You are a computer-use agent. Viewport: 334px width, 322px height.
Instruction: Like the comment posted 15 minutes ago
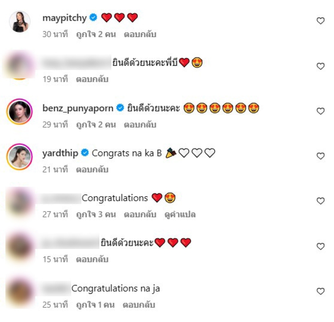(x=320, y=246)
